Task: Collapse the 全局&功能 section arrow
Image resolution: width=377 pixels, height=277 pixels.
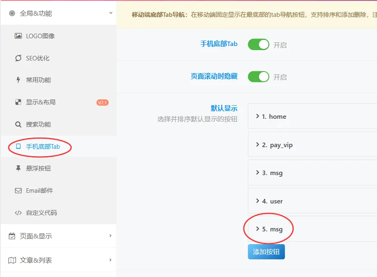Action: (111, 13)
